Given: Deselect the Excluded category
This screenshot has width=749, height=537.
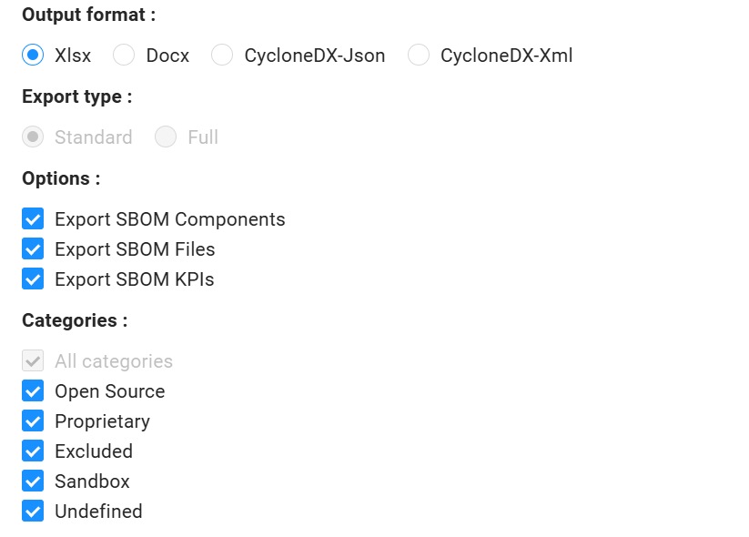Looking at the screenshot, I should pyautogui.click(x=33, y=451).
